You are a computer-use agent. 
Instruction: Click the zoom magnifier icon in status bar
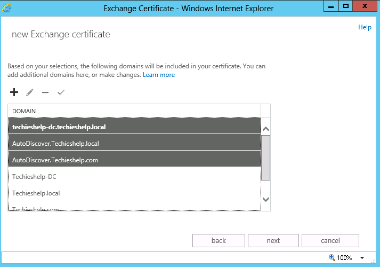[x=332, y=257]
